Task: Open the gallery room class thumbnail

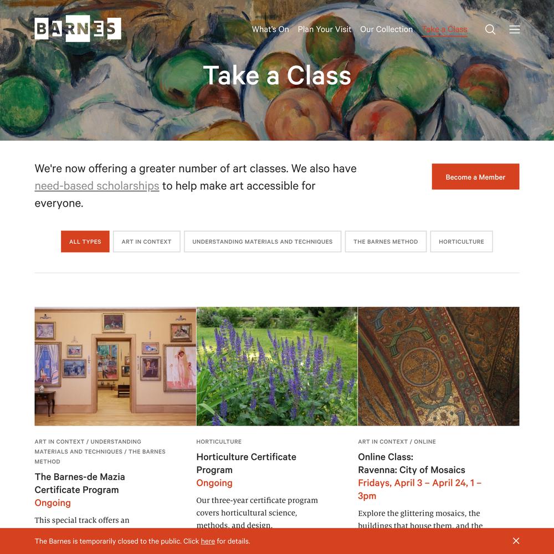Action: coord(115,366)
